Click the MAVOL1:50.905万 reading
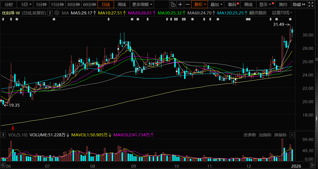 pos(89,135)
